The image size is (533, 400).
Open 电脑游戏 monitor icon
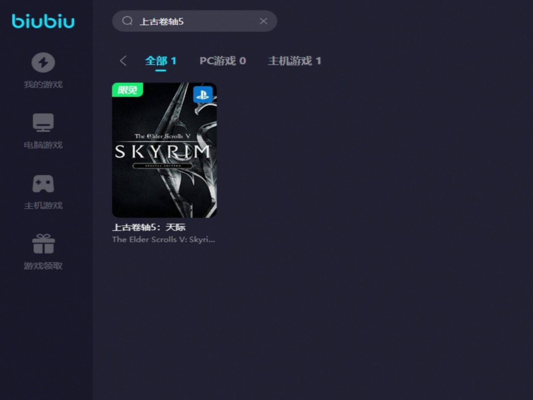pyautogui.click(x=43, y=123)
